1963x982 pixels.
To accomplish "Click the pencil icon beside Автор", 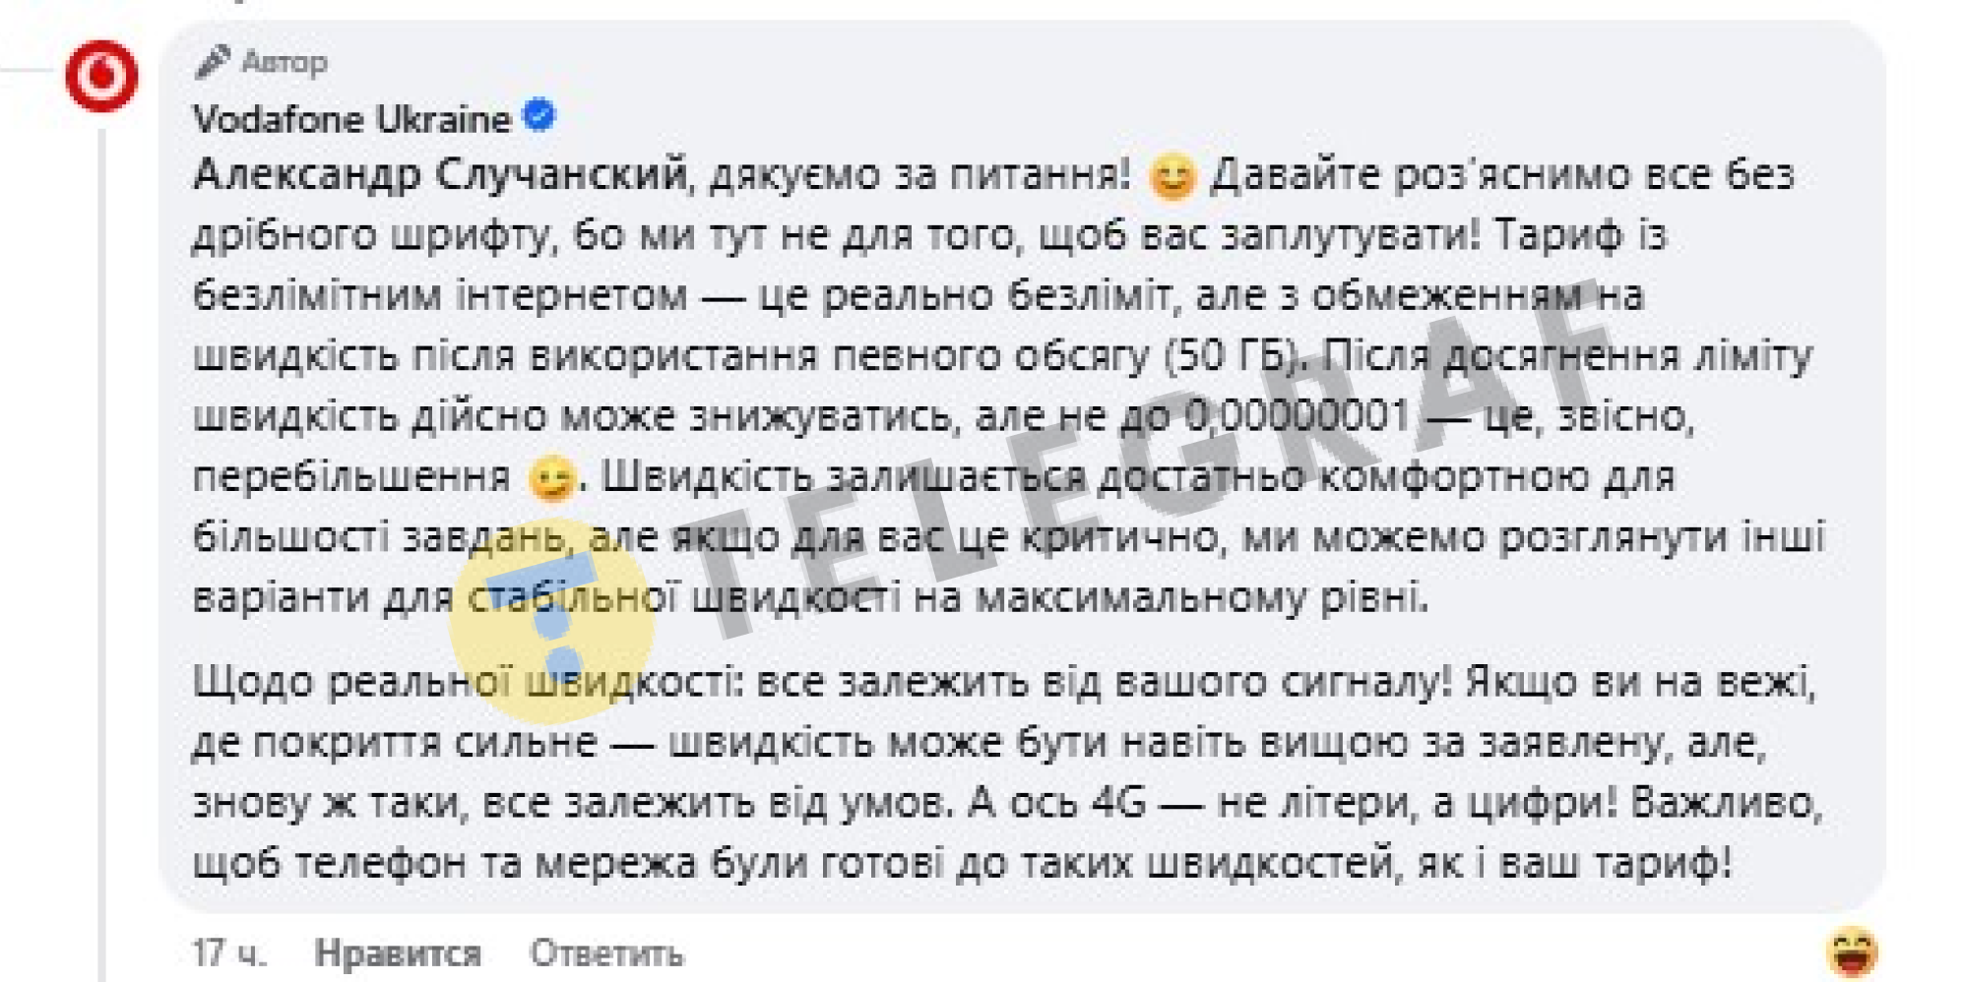I will pyautogui.click(x=213, y=61).
